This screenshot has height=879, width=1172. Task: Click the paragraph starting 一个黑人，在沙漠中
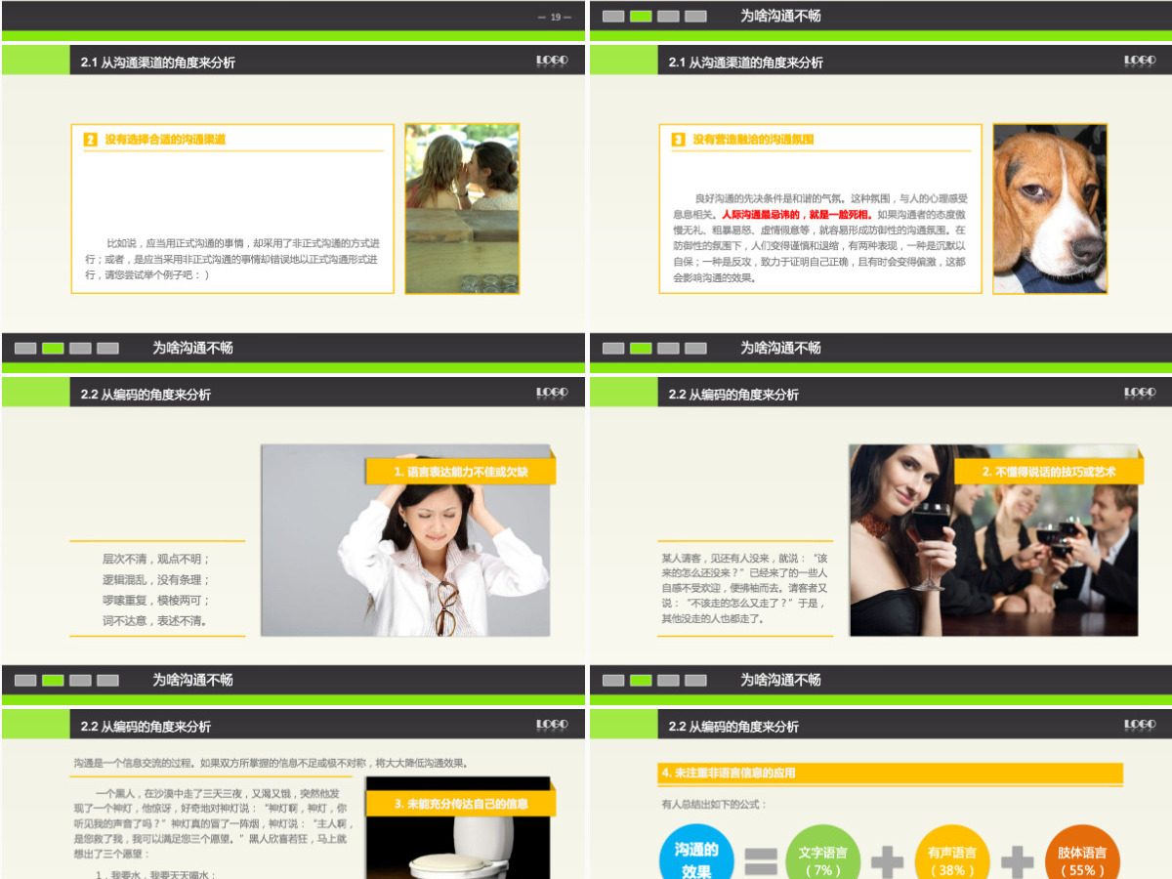(211, 823)
